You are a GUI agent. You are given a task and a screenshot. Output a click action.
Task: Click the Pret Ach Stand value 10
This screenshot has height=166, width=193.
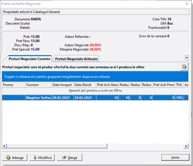click(108, 98)
